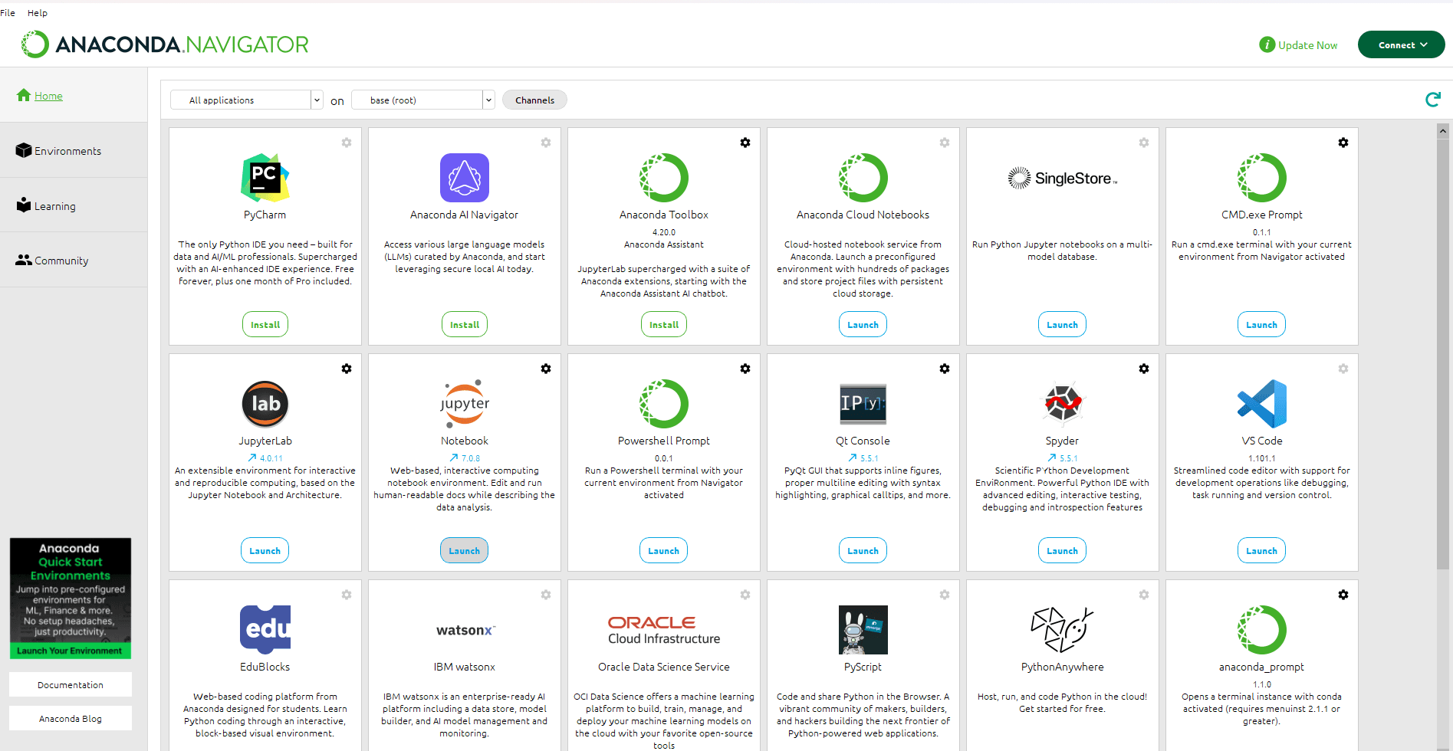Open CMD.exe Prompt gear options
1453x751 pixels.
(1343, 143)
